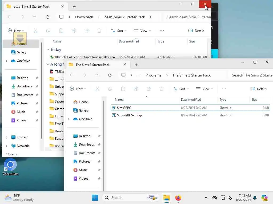Click Delete icon in osab_Sims 2 window
The image size is (273, 204).
[99, 31]
